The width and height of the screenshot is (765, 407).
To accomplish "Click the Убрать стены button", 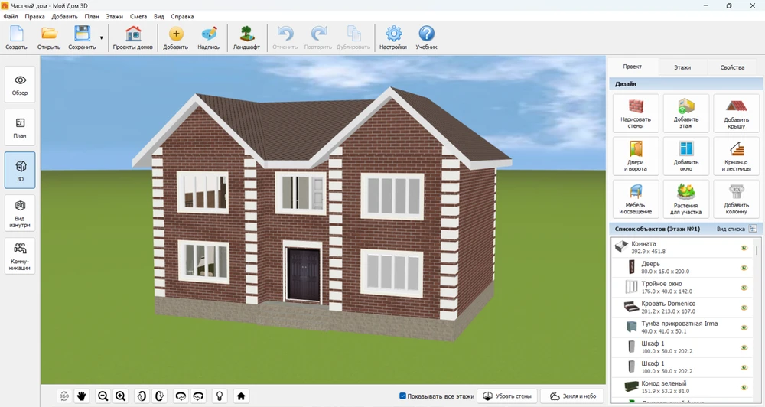I will 507,396.
